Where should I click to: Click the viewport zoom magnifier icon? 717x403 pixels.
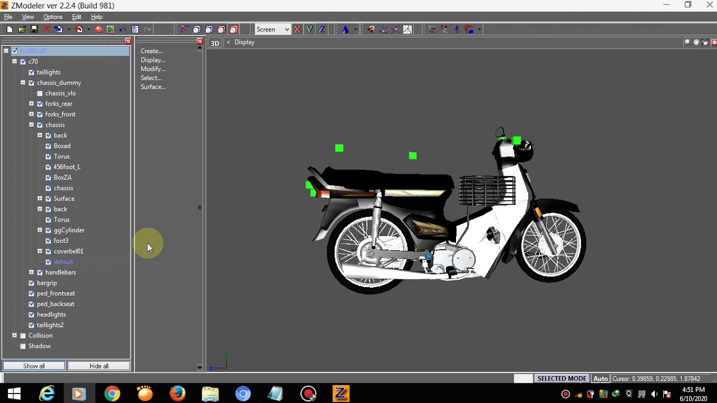687,43
